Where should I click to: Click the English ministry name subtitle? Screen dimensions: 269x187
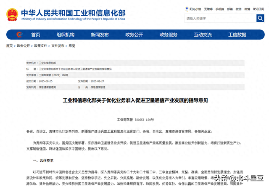pyautogui.click(x=73, y=19)
